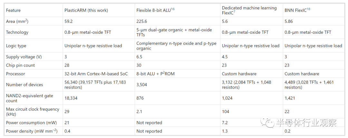Screen dimensions: 348x138
Task: Select the Number of devices row label
Action: pyautogui.click(x=24, y=85)
